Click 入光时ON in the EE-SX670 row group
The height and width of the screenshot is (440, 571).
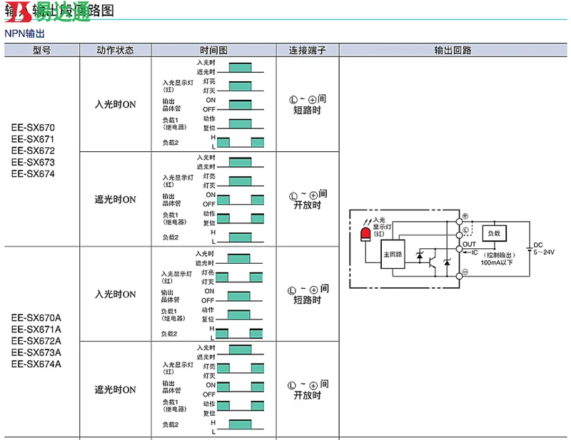tap(115, 104)
